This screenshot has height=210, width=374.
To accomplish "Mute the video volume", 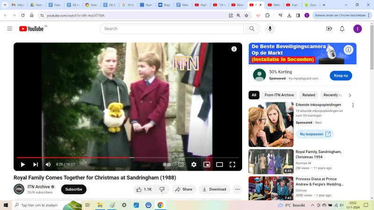I will coord(48,164).
